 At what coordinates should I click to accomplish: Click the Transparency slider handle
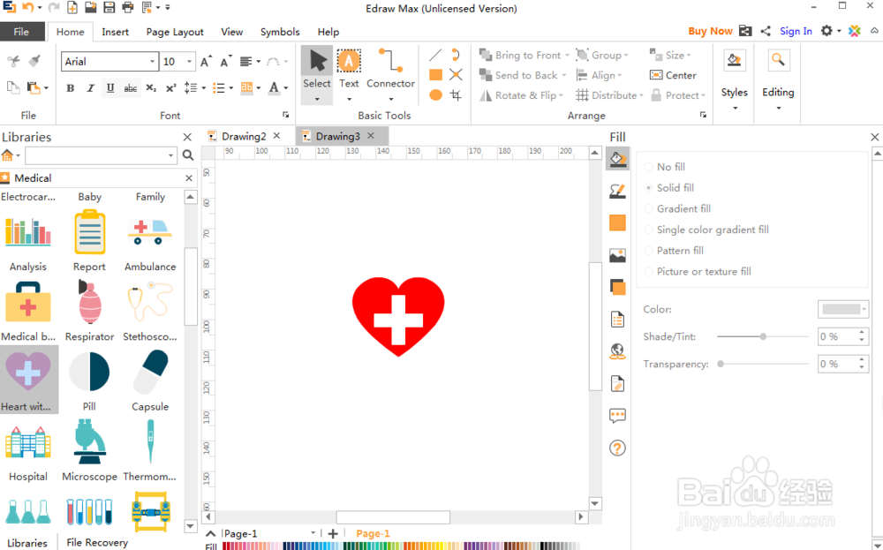[721, 365]
